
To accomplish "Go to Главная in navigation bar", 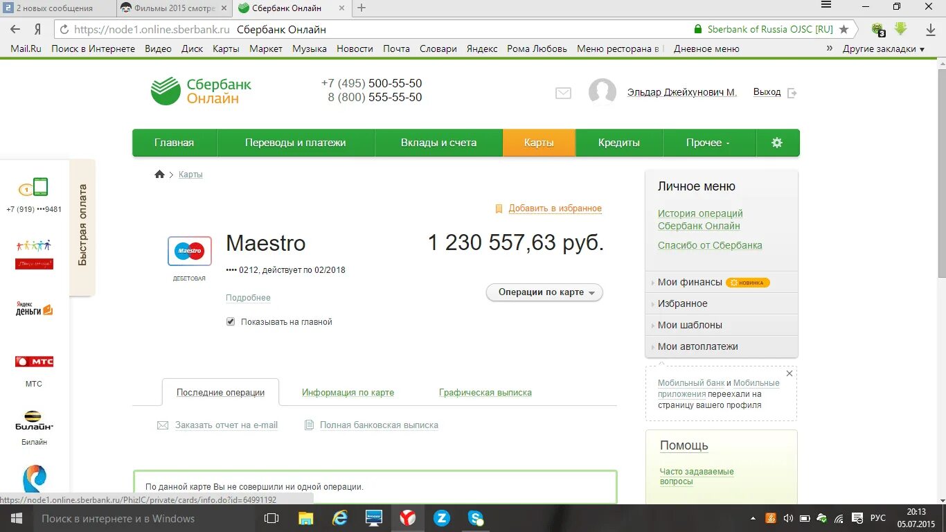I will 175,143.
